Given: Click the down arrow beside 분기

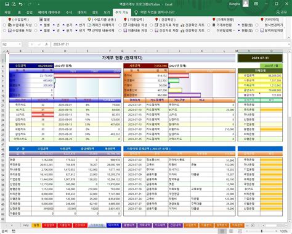Looking at the screenshot, I should [63, 30].
